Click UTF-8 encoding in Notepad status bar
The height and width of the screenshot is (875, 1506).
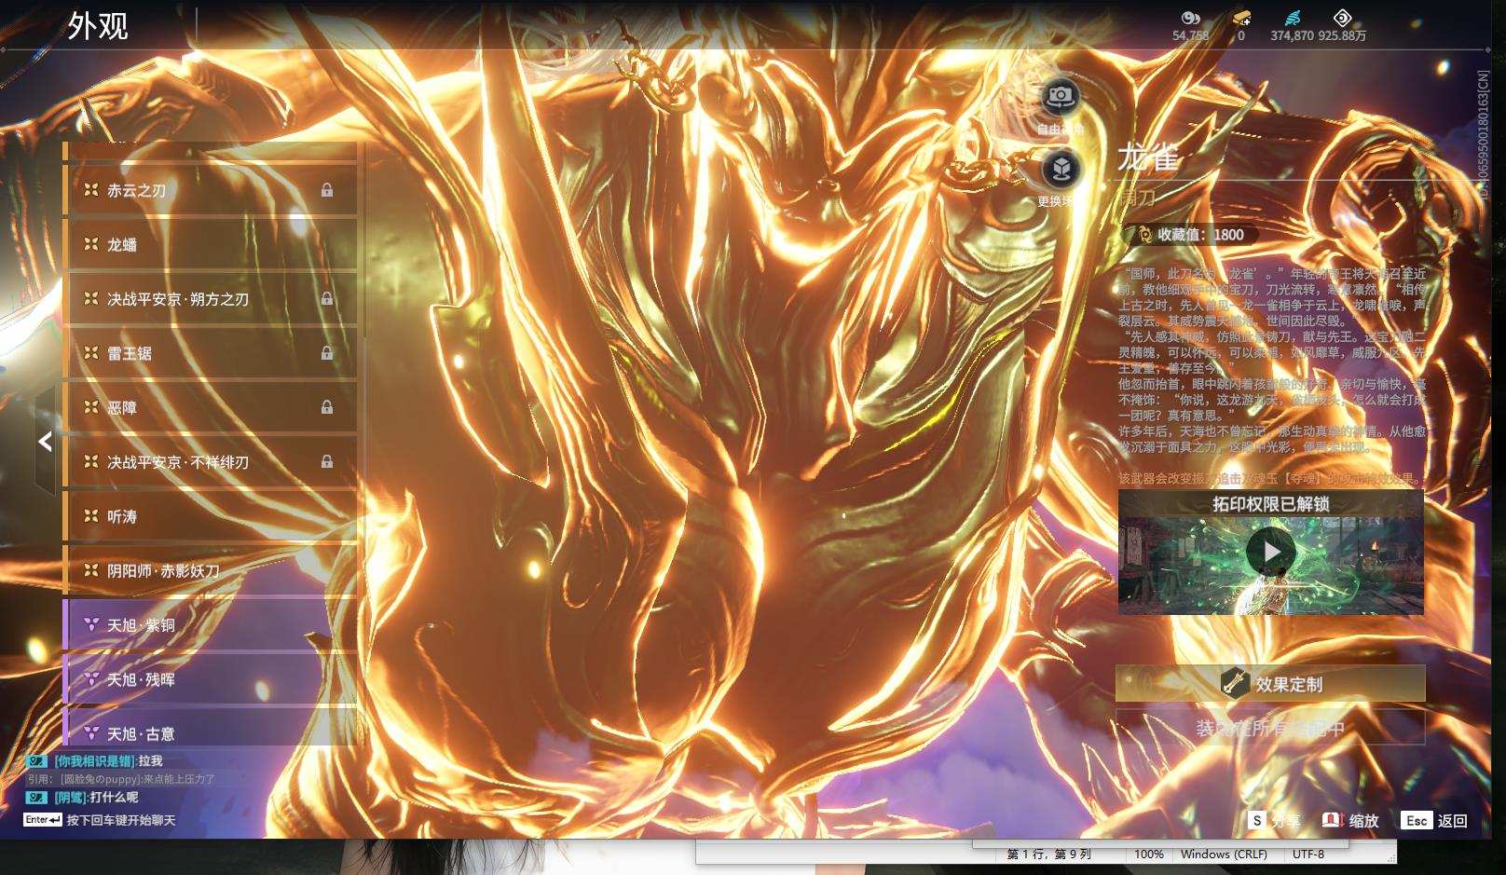1308,854
